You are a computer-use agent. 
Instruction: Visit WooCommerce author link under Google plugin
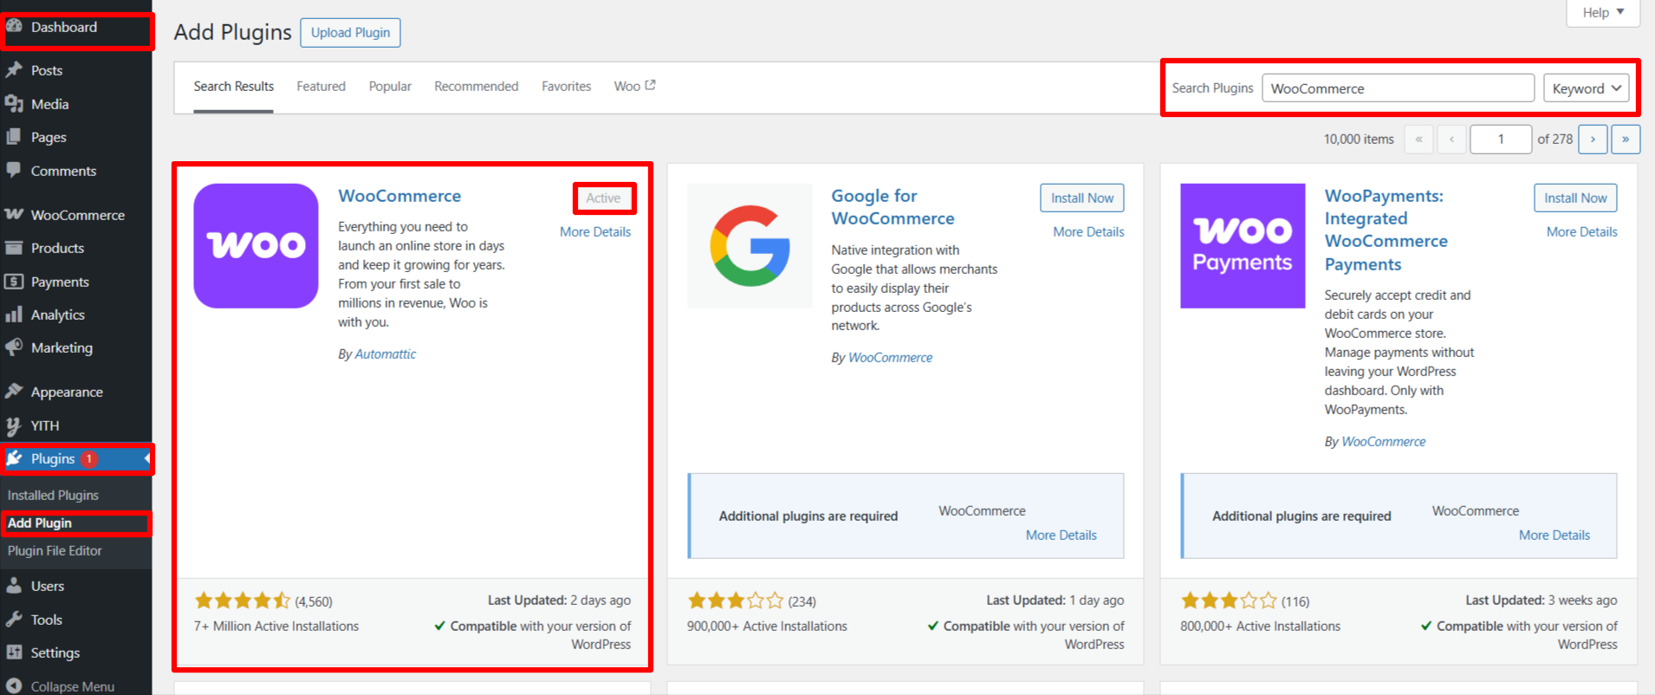point(890,357)
